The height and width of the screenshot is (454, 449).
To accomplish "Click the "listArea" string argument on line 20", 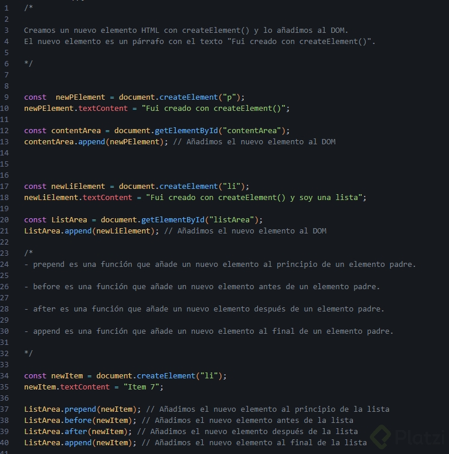I will (x=232, y=220).
